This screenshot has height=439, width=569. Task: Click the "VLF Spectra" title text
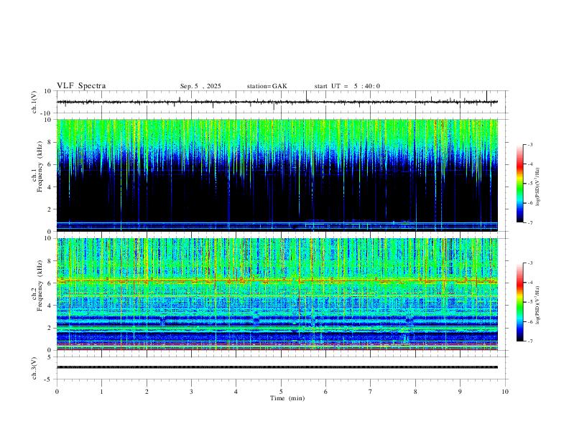coord(81,86)
